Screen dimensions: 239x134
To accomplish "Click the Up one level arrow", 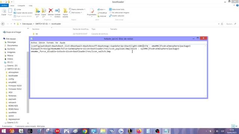I will tap(15, 24).
